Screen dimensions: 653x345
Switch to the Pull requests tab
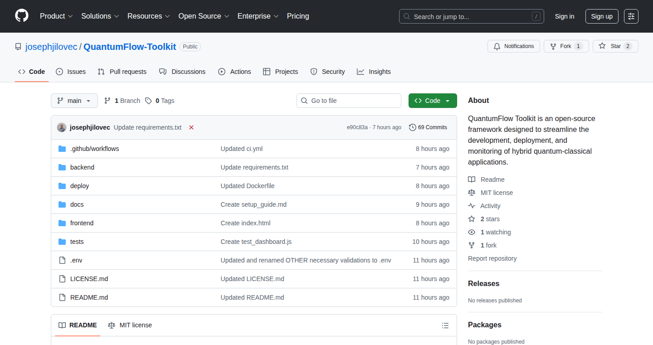pos(122,72)
